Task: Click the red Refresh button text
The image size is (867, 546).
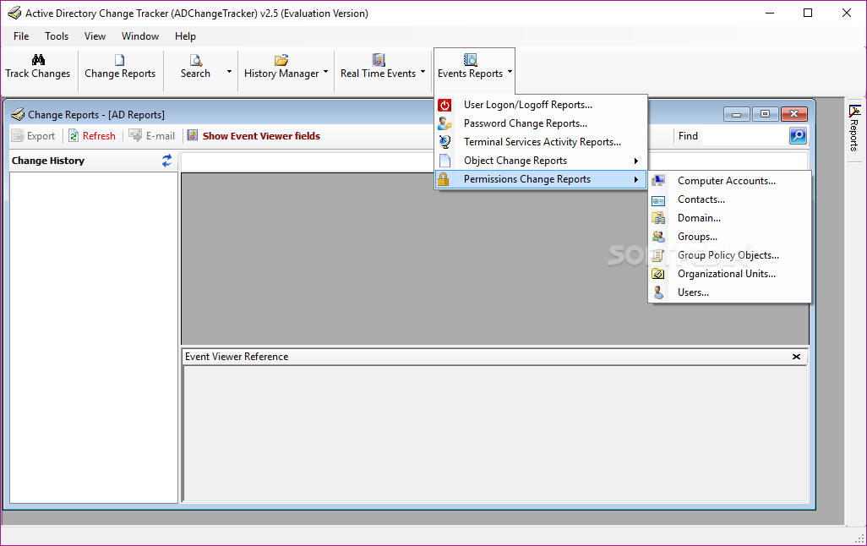Action: coord(99,136)
